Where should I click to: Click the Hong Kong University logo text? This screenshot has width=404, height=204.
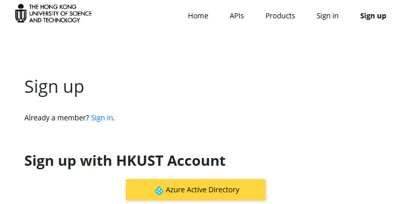click(x=60, y=13)
